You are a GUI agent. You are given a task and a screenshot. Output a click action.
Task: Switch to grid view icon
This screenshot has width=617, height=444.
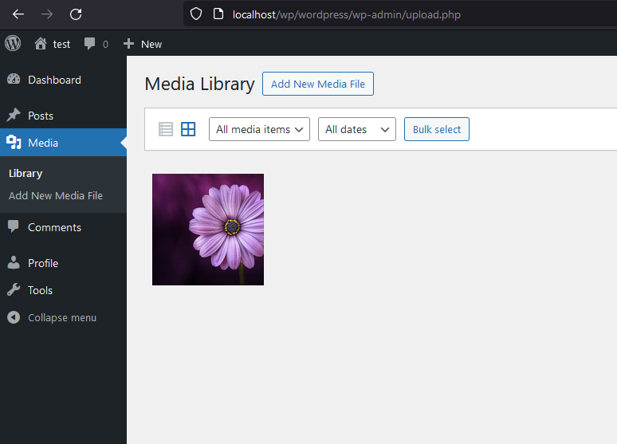[x=188, y=129]
